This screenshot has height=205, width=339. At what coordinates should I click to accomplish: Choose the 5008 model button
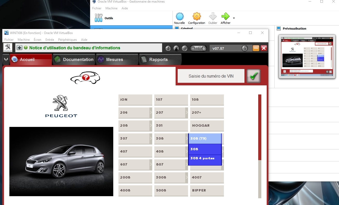(x=171, y=190)
